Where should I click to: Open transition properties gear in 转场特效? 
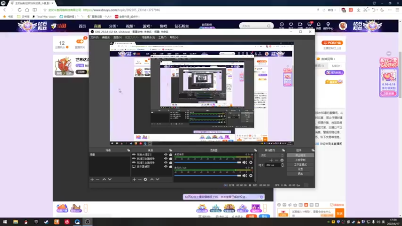coord(282,160)
